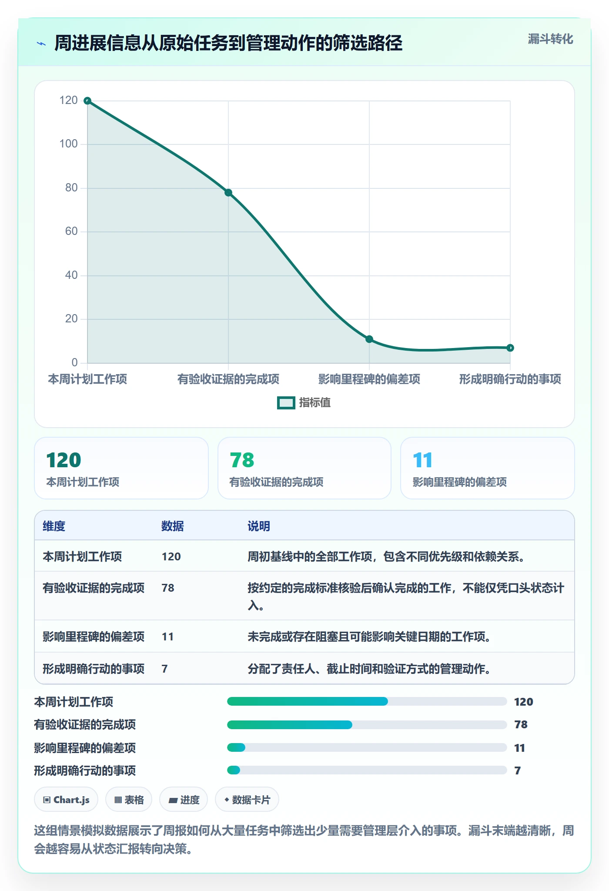The height and width of the screenshot is (891, 609).
Task: Click the chart point at value 78
Action: pos(228,193)
